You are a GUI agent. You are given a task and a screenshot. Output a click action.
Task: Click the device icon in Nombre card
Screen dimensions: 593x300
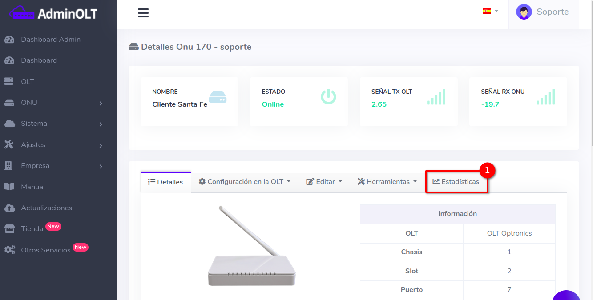tap(218, 97)
